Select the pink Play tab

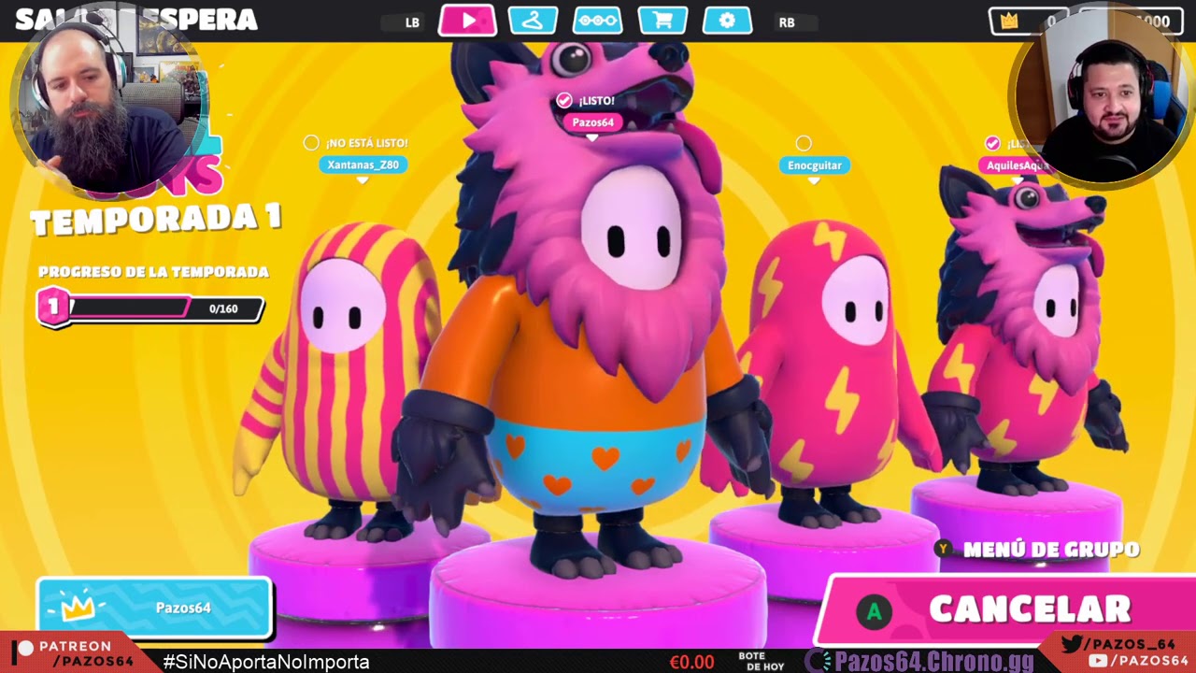[x=467, y=21]
